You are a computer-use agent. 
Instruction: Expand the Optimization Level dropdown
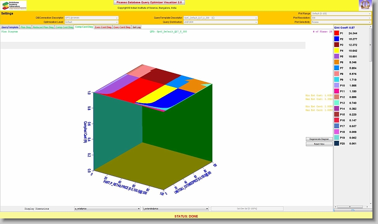91,22
